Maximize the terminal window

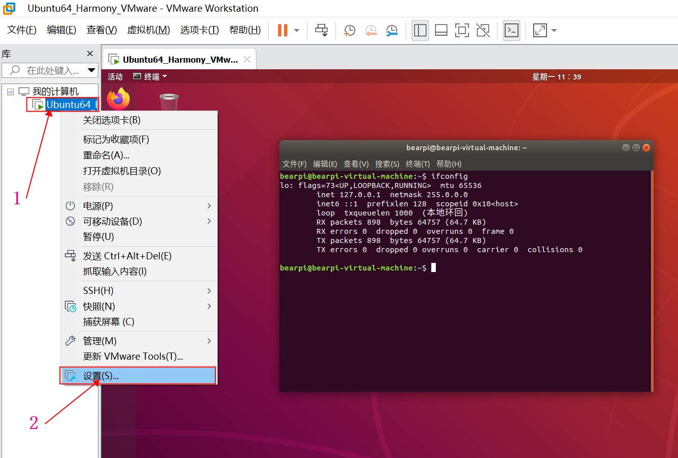[636, 148]
